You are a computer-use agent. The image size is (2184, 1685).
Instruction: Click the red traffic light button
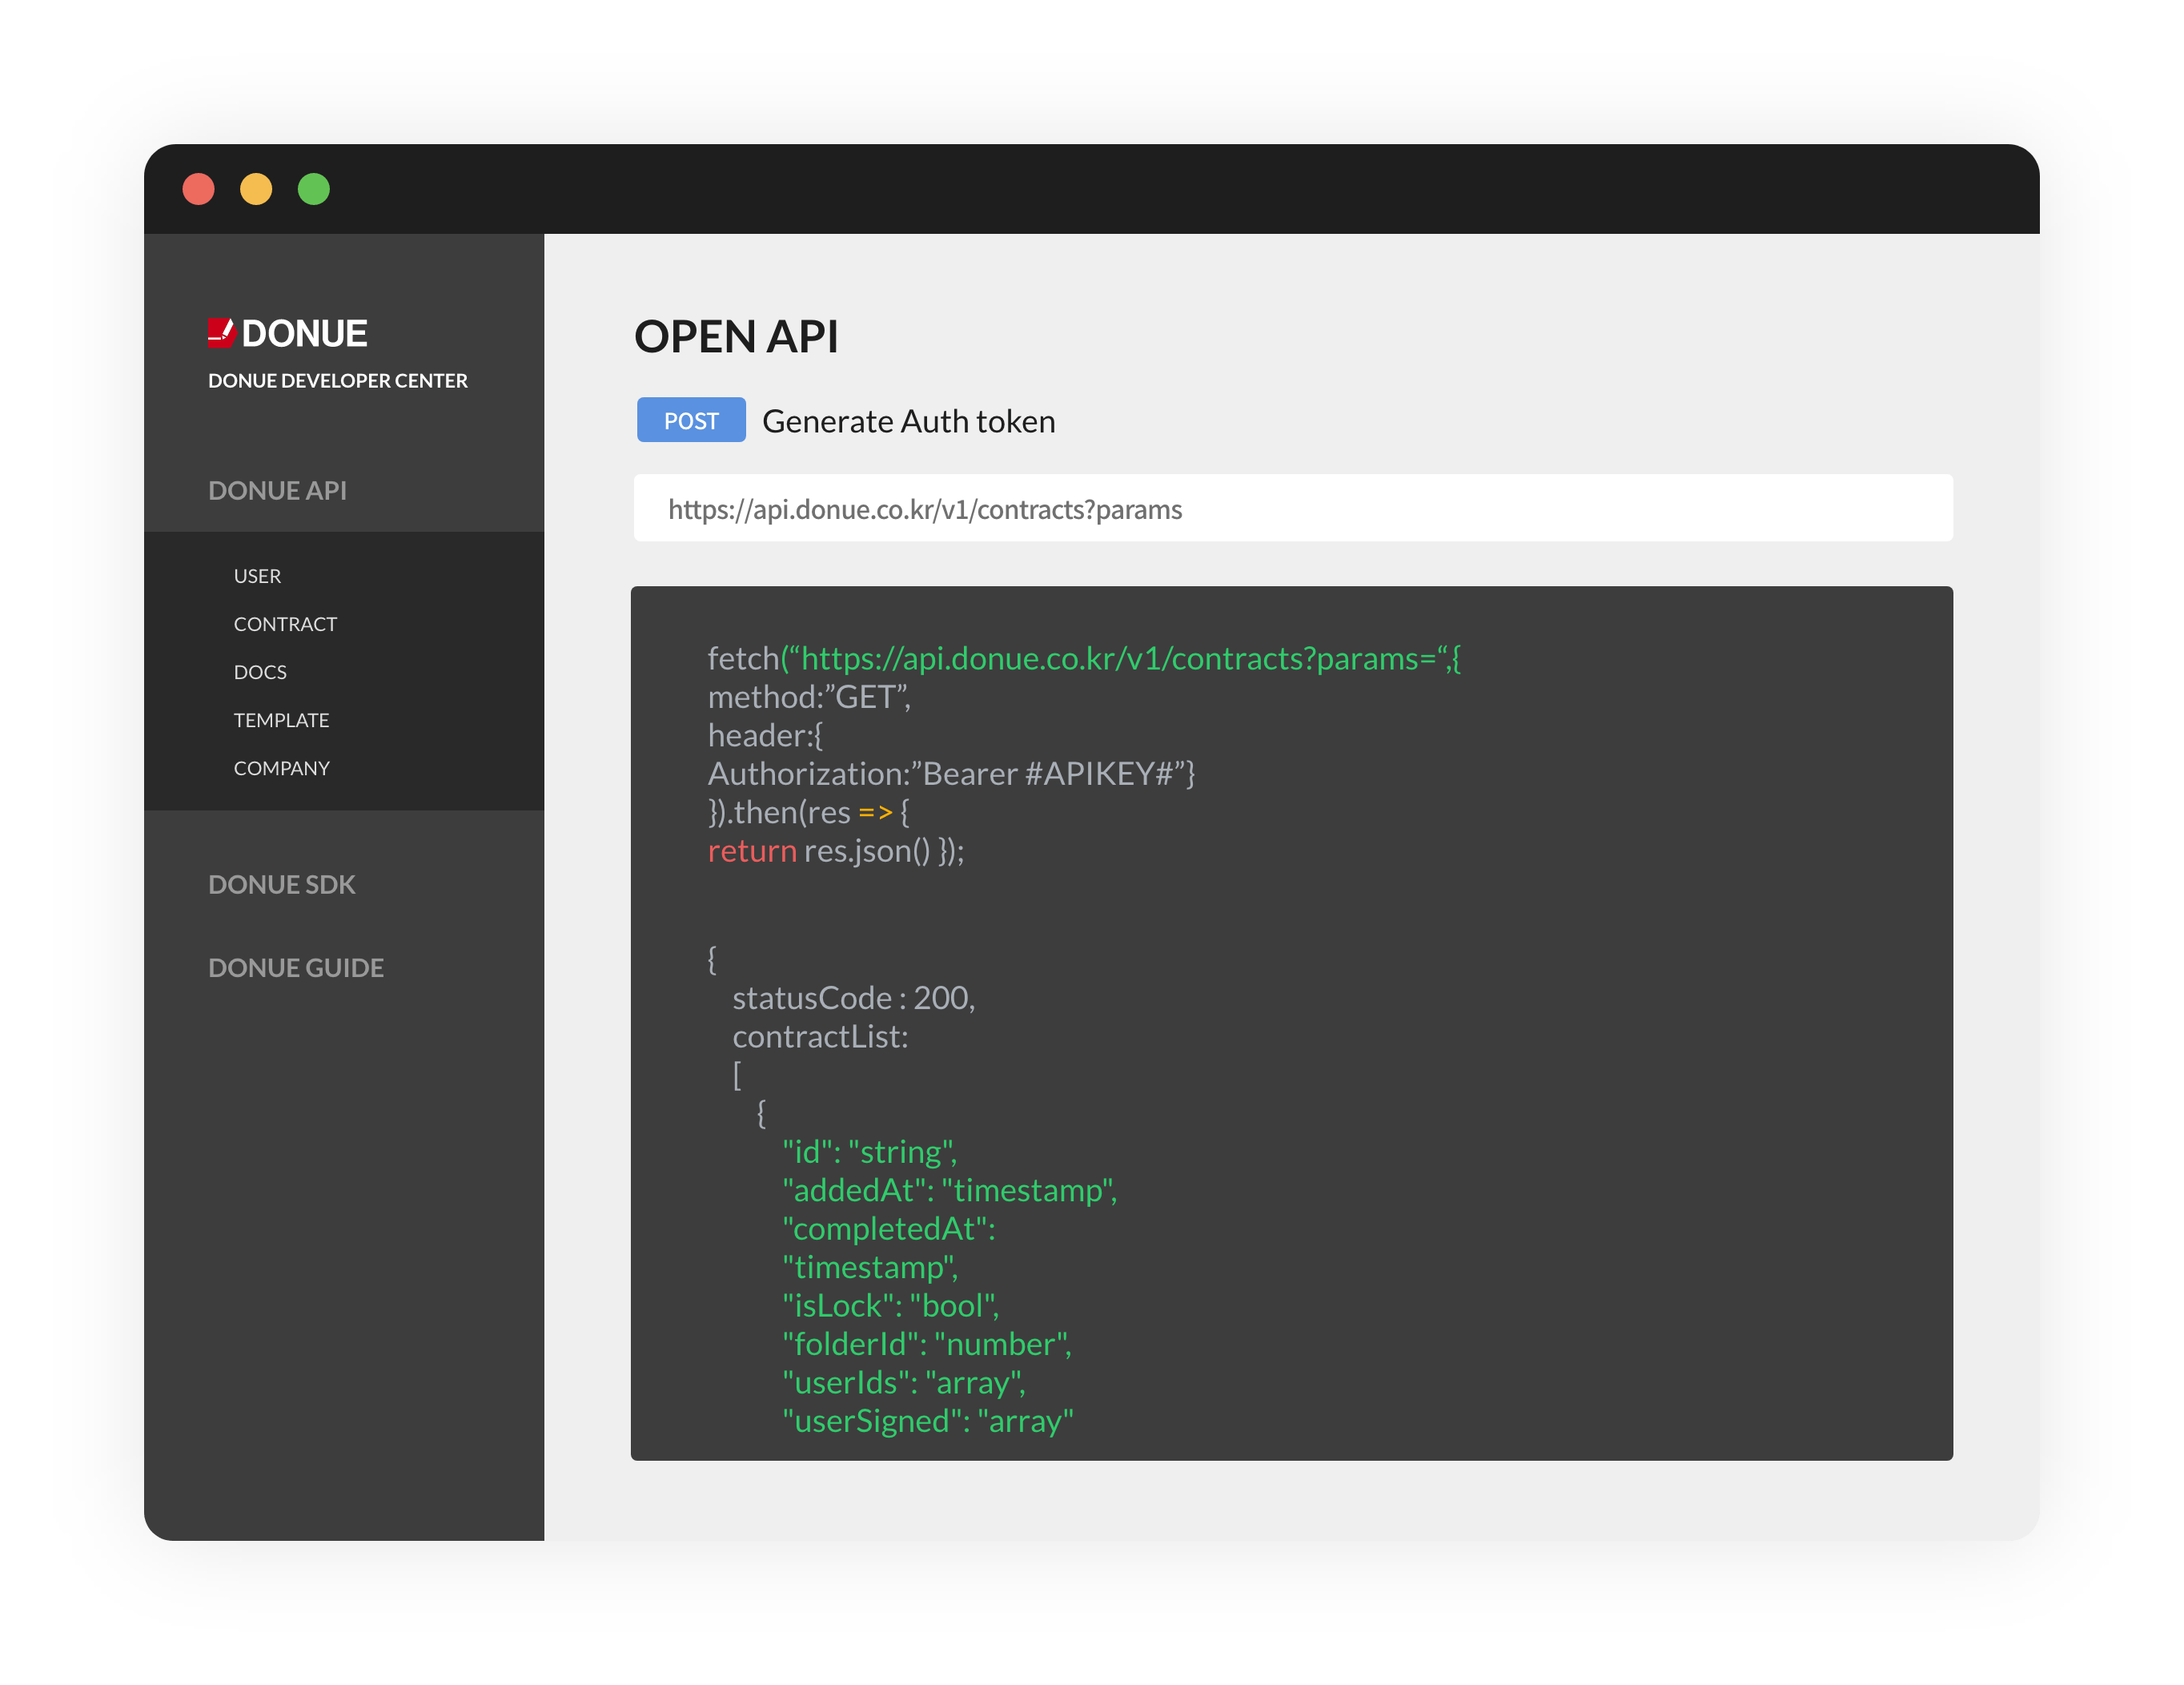(200, 188)
